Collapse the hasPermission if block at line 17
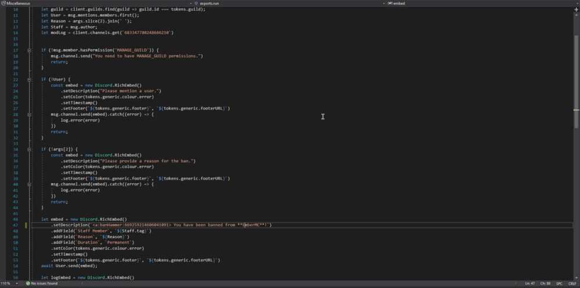Image resolution: width=580 pixels, height=288 pixels. pyautogui.click(x=29, y=50)
